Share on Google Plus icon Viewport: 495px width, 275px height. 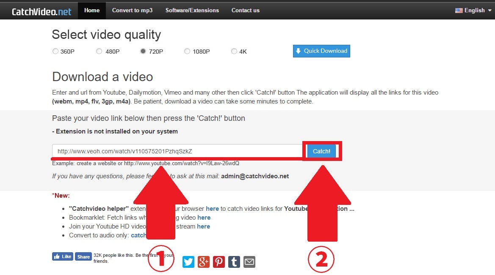tap(204, 262)
